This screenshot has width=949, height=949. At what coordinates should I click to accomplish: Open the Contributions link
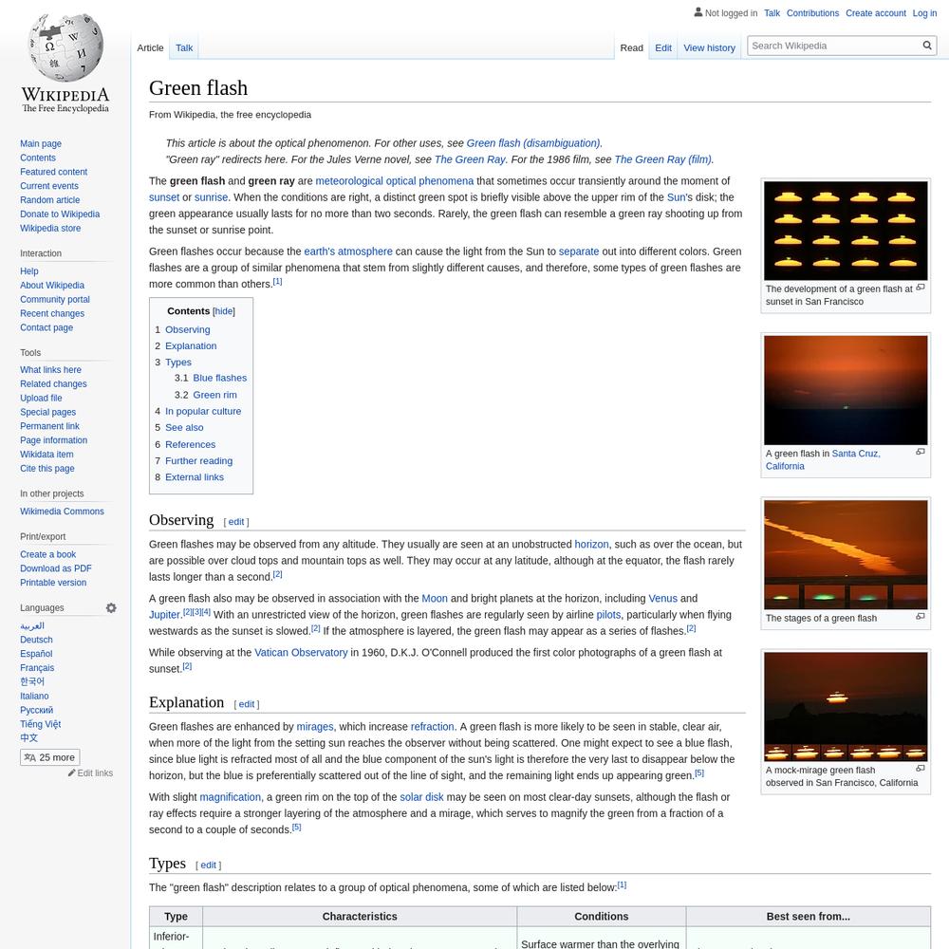pyautogui.click(x=813, y=12)
